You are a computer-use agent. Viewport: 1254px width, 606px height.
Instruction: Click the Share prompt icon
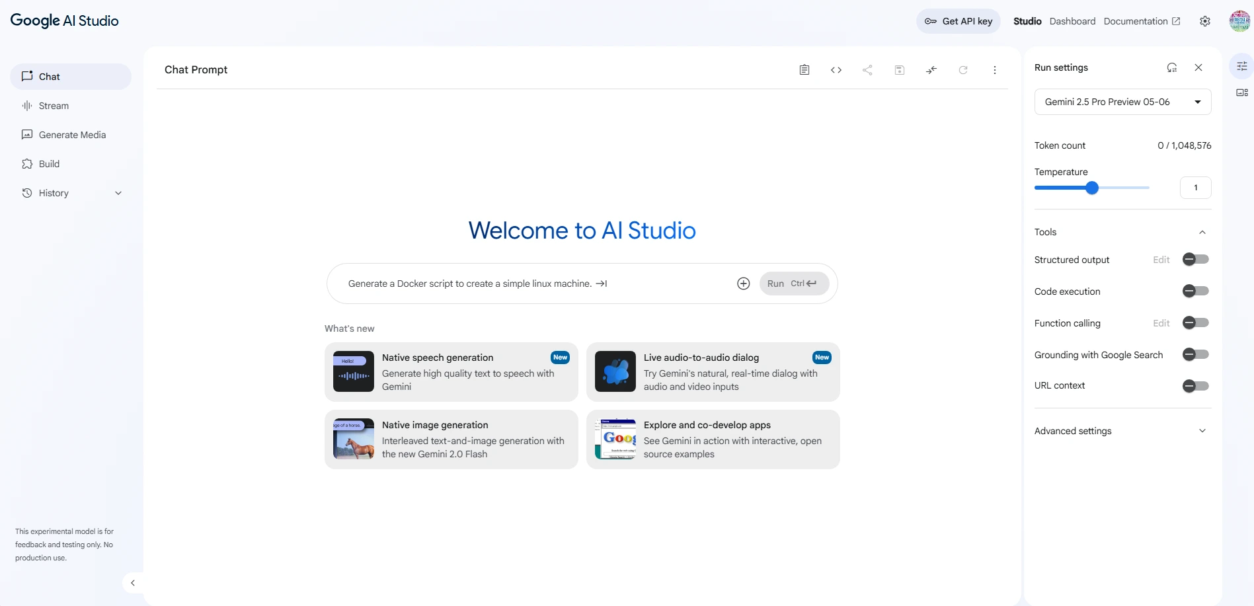click(867, 70)
